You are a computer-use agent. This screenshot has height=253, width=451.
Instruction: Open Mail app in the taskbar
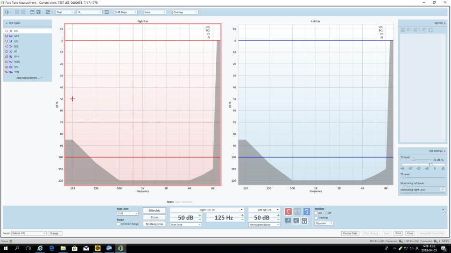[86, 248]
